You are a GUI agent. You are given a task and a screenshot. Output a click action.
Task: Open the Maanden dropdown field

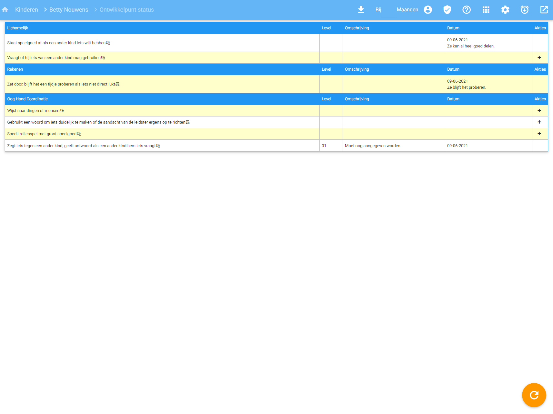click(407, 10)
